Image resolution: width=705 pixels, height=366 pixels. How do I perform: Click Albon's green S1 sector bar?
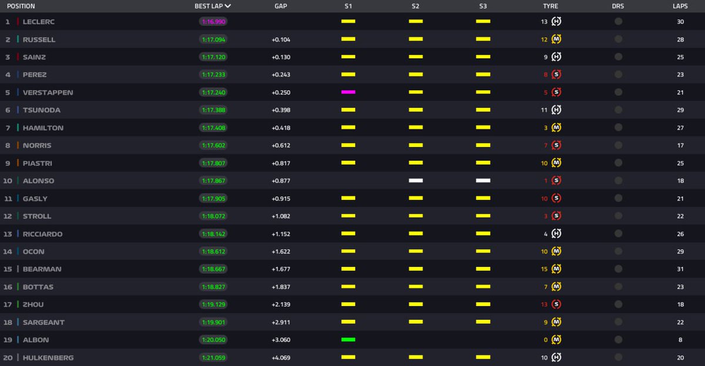point(348,340)
